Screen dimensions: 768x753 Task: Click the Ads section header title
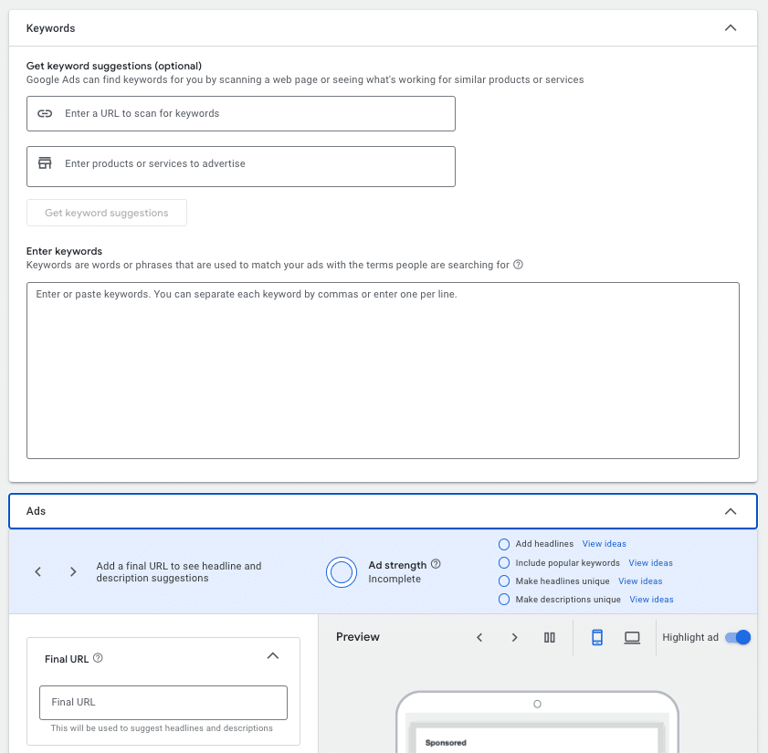(36, 511)
